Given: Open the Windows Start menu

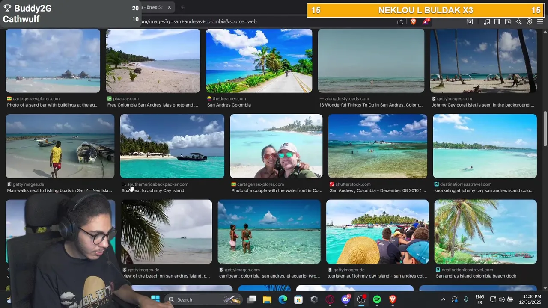Looking at the screenshot, I should coord(155,299).
